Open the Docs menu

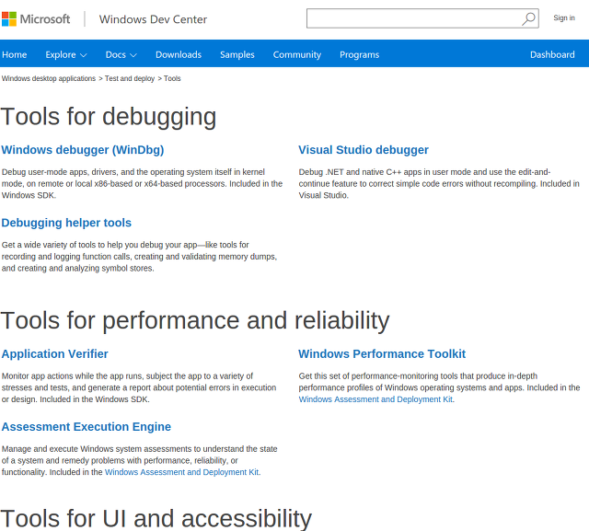click(115, 54)
